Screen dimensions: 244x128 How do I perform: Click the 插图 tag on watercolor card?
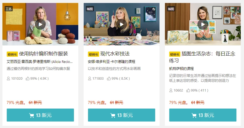90,9
